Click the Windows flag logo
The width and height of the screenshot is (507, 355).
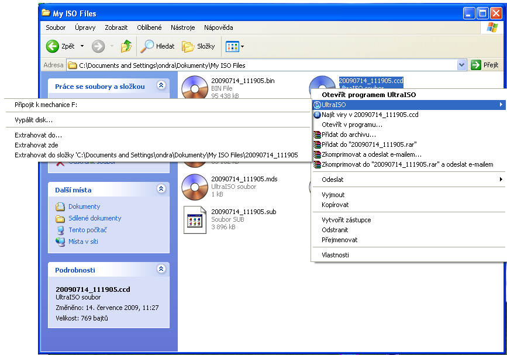pos(492,27)
